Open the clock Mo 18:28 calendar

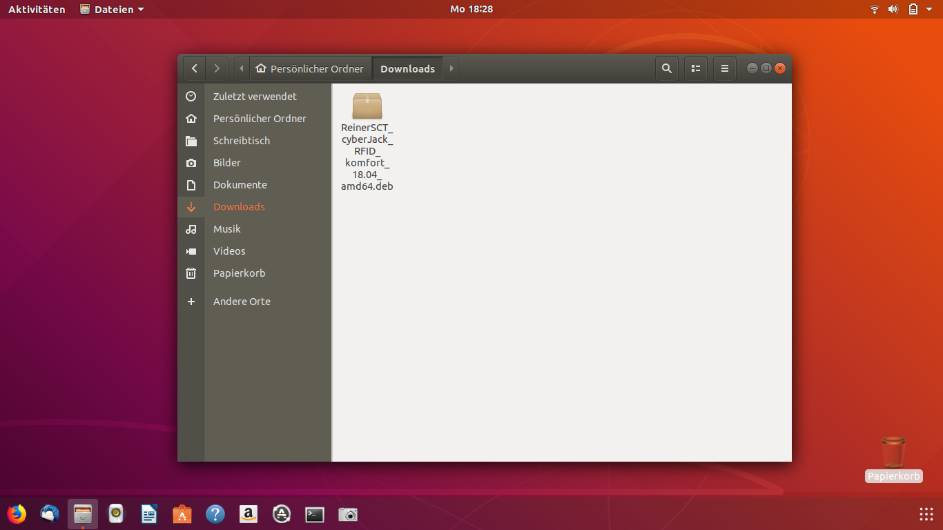[471, 9]
